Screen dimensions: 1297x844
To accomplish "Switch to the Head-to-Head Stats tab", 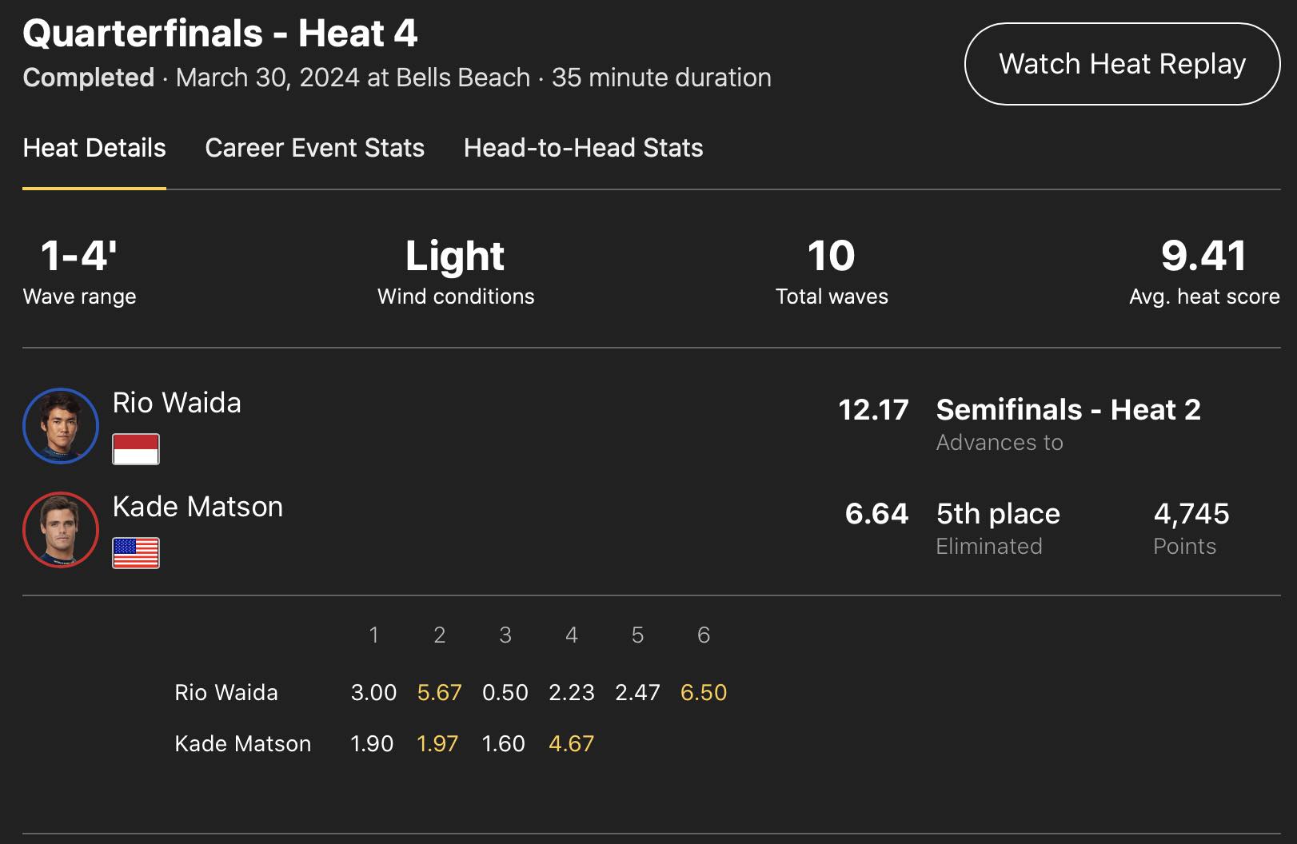I will (x=583, y=148).
